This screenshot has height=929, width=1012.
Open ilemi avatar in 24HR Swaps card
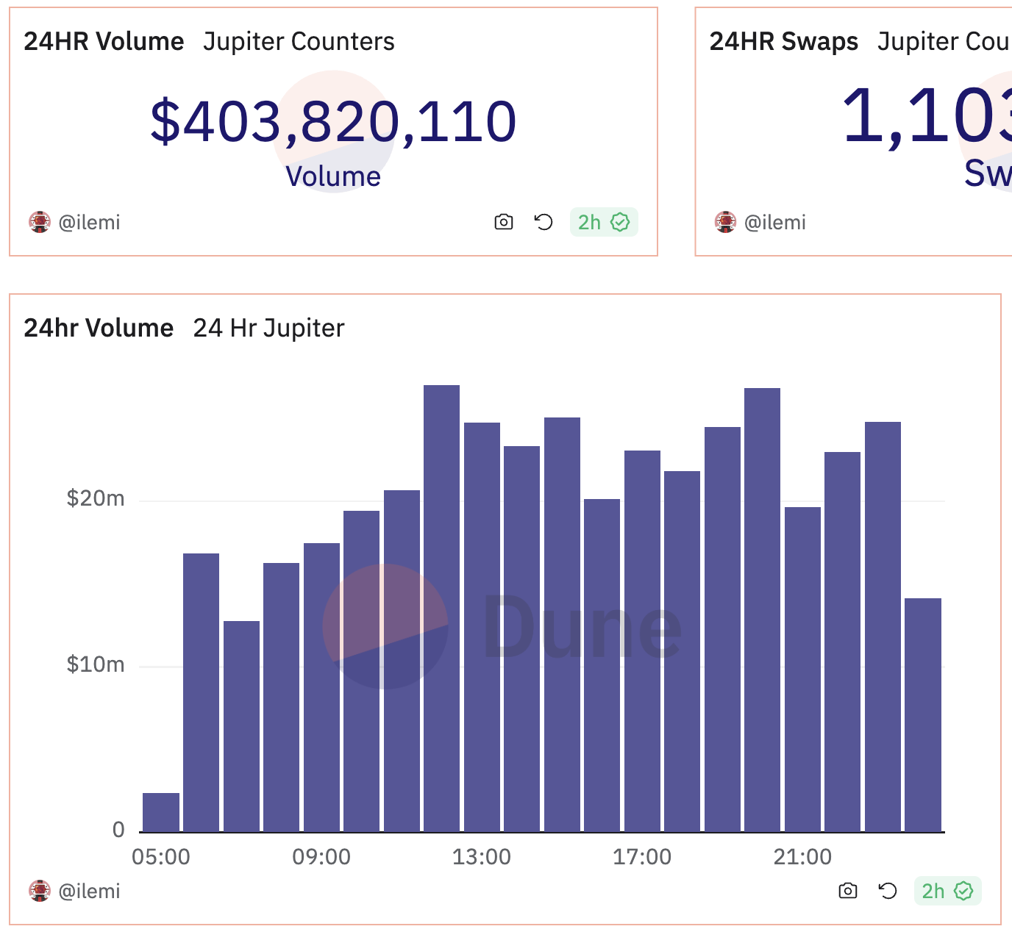tap(725, 222)
